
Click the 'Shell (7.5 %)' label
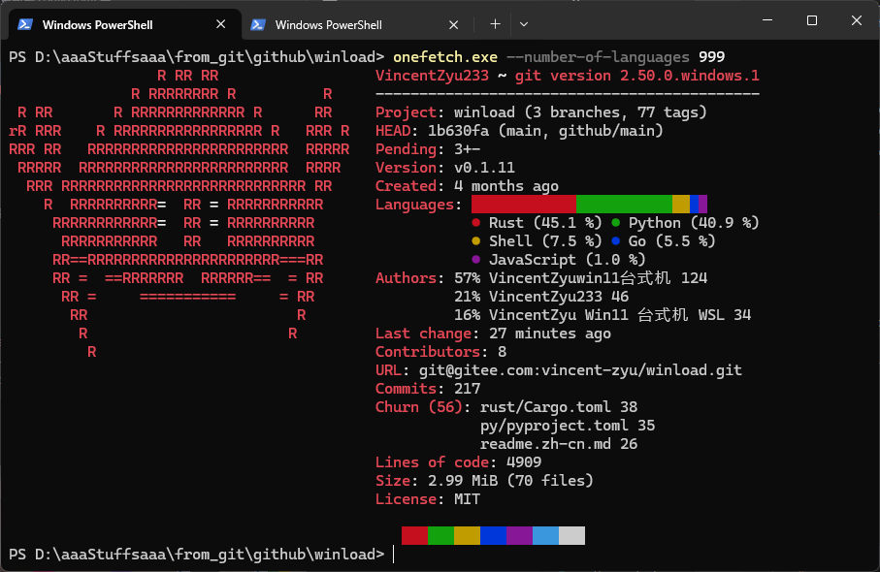coord(545,241)
